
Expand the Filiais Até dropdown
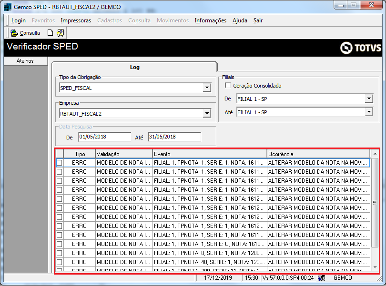369,112
